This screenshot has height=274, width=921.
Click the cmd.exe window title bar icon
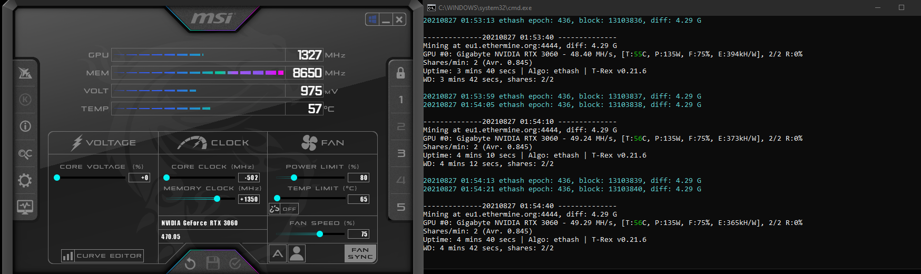coord(432,7)
